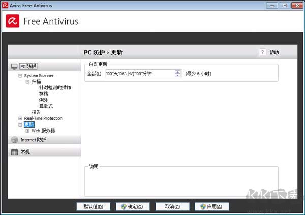Select 扫描 in the tree
The width and height of the screenshot is (305, 215).
[x=37, y=81]
